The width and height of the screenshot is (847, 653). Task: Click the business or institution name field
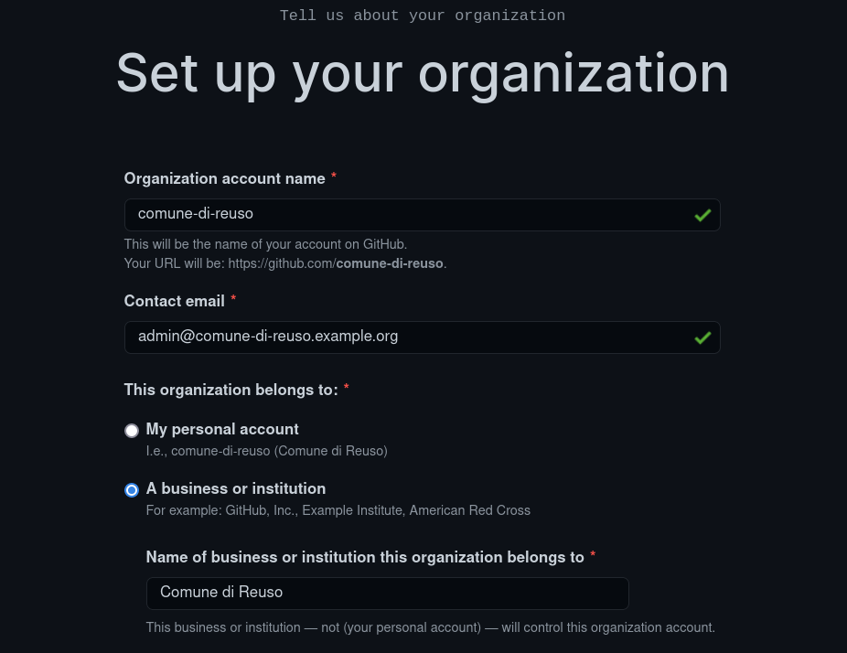[387, 594]
